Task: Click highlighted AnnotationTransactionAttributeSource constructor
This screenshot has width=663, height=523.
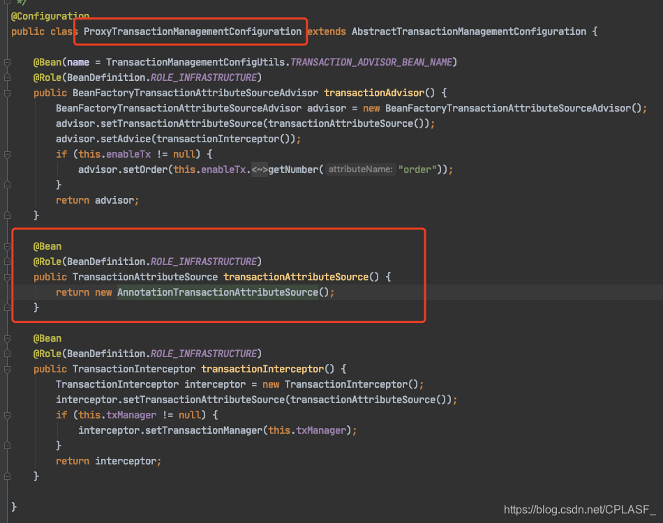Action: pyautogui.click(x=217, y=292)
